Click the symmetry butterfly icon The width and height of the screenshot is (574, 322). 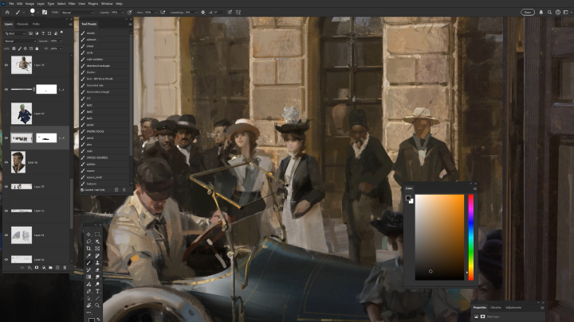pos(238,12)
